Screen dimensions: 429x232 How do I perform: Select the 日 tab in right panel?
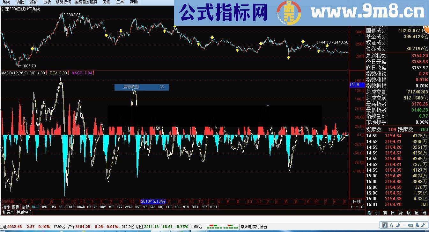pyautogui.click(x=393, y=213)
